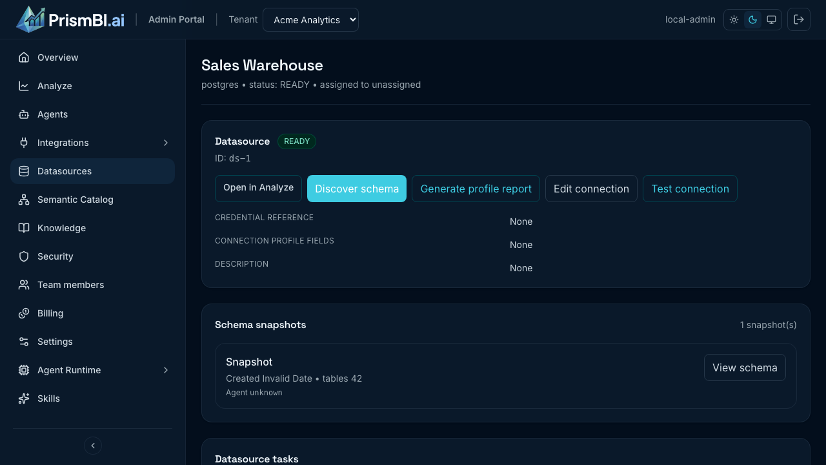Open the Overview menu item

click(x=92, y=57)
